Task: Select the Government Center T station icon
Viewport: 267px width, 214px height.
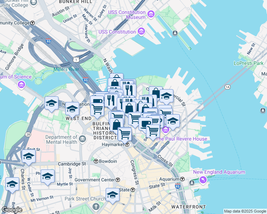Action: (118, 180)
